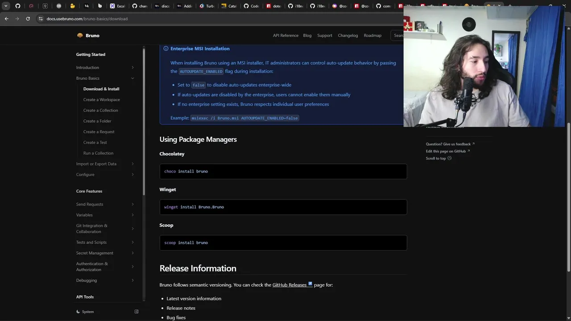Screen dimensions: 571x321
Task: Open site information icon in address bar
Action: (x=41, y=19)
